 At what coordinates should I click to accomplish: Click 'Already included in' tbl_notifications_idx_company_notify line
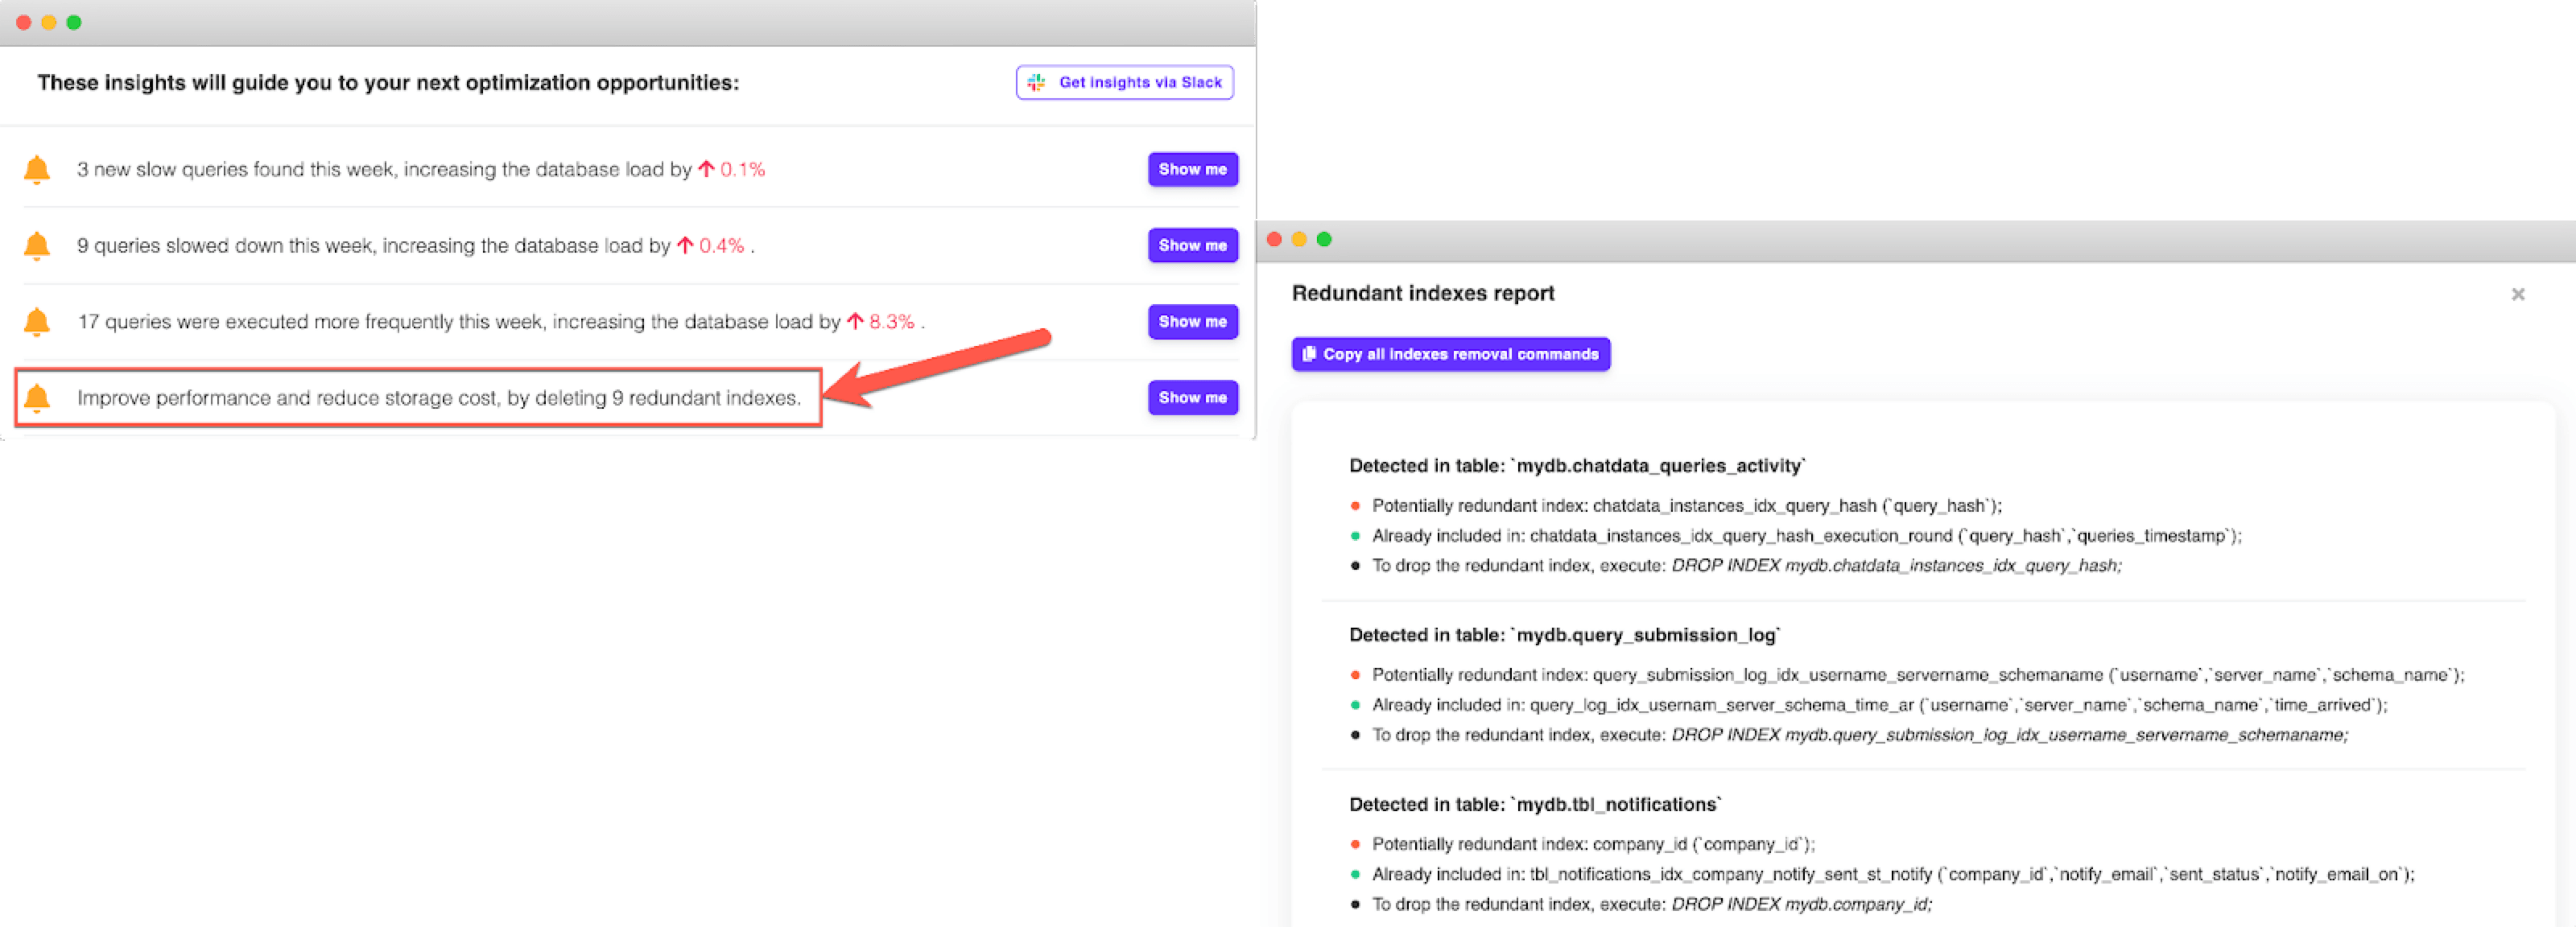(x=1893, y=873)
